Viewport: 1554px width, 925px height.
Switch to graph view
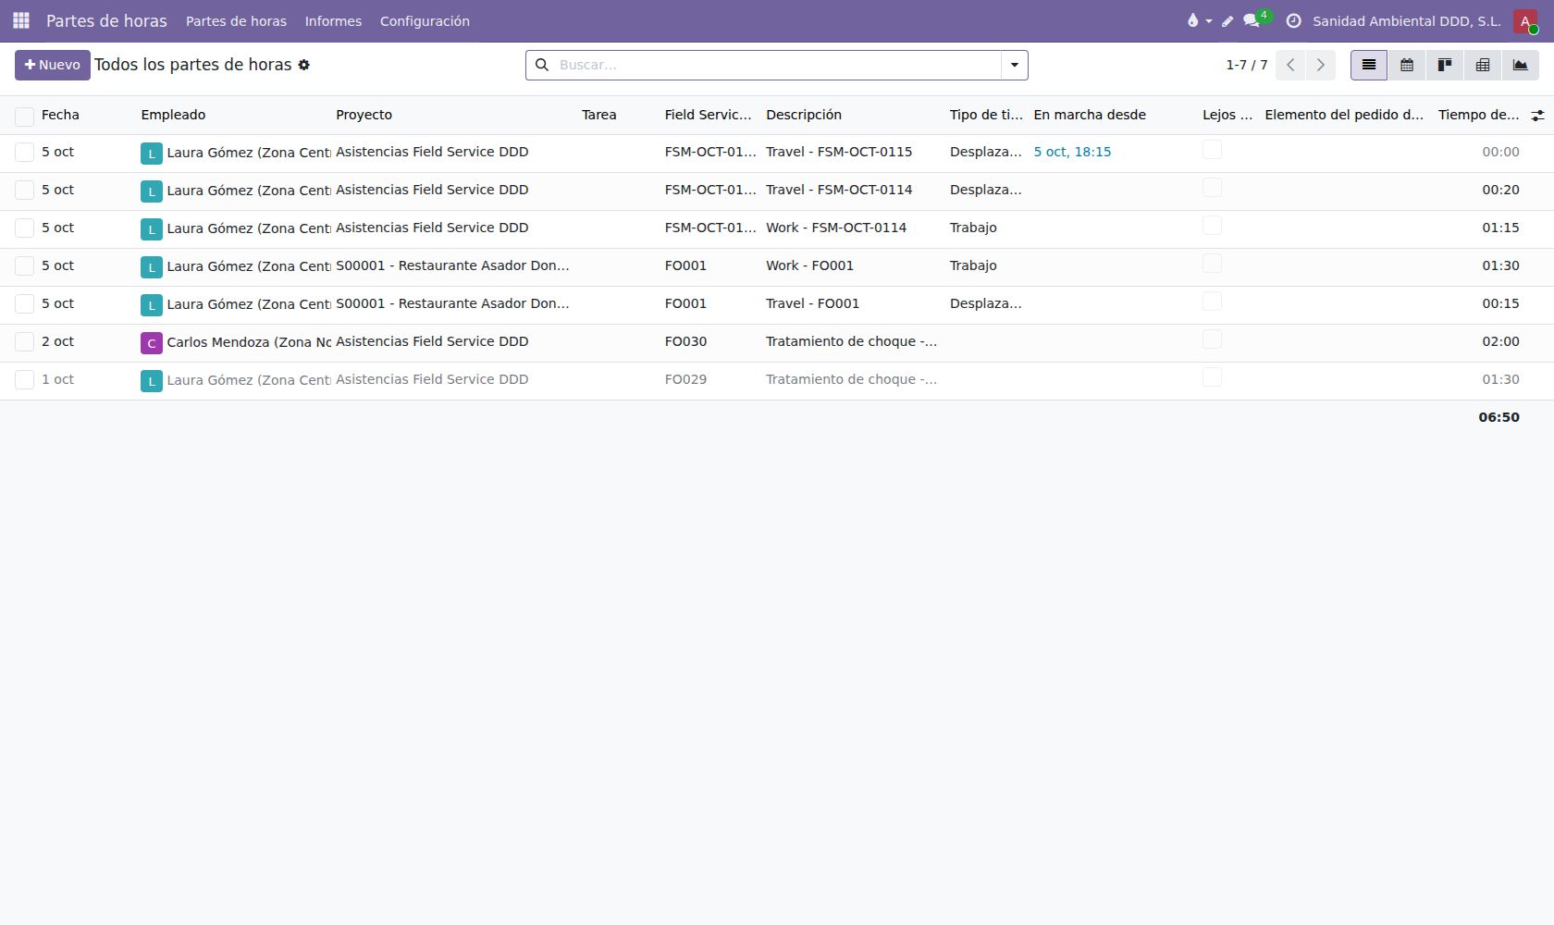(1520, 65)
